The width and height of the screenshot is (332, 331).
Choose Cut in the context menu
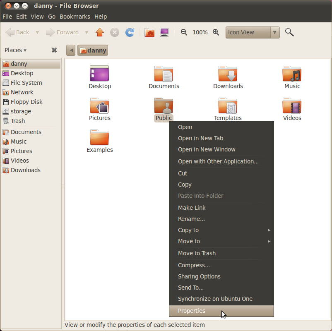pos(221,173)
